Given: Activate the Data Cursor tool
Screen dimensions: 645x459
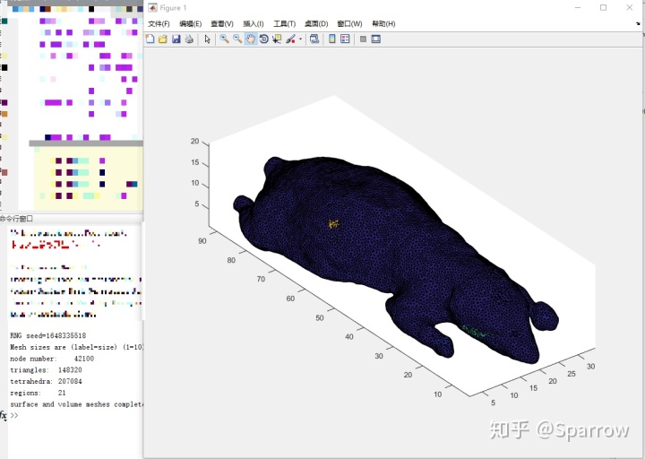Looking at the screenshot, I should tap(277, 39).
